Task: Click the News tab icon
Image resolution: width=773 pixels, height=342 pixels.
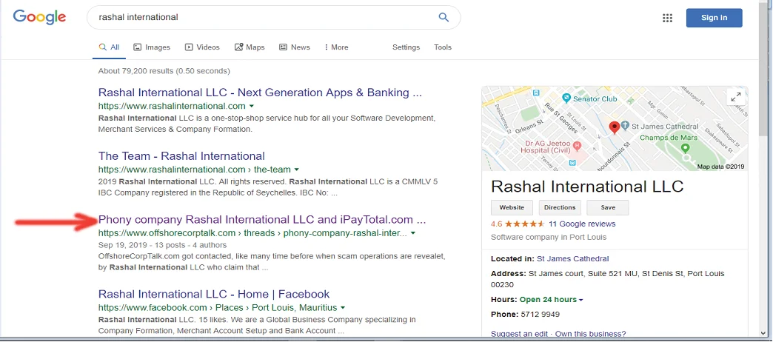Action: point(283,47)
